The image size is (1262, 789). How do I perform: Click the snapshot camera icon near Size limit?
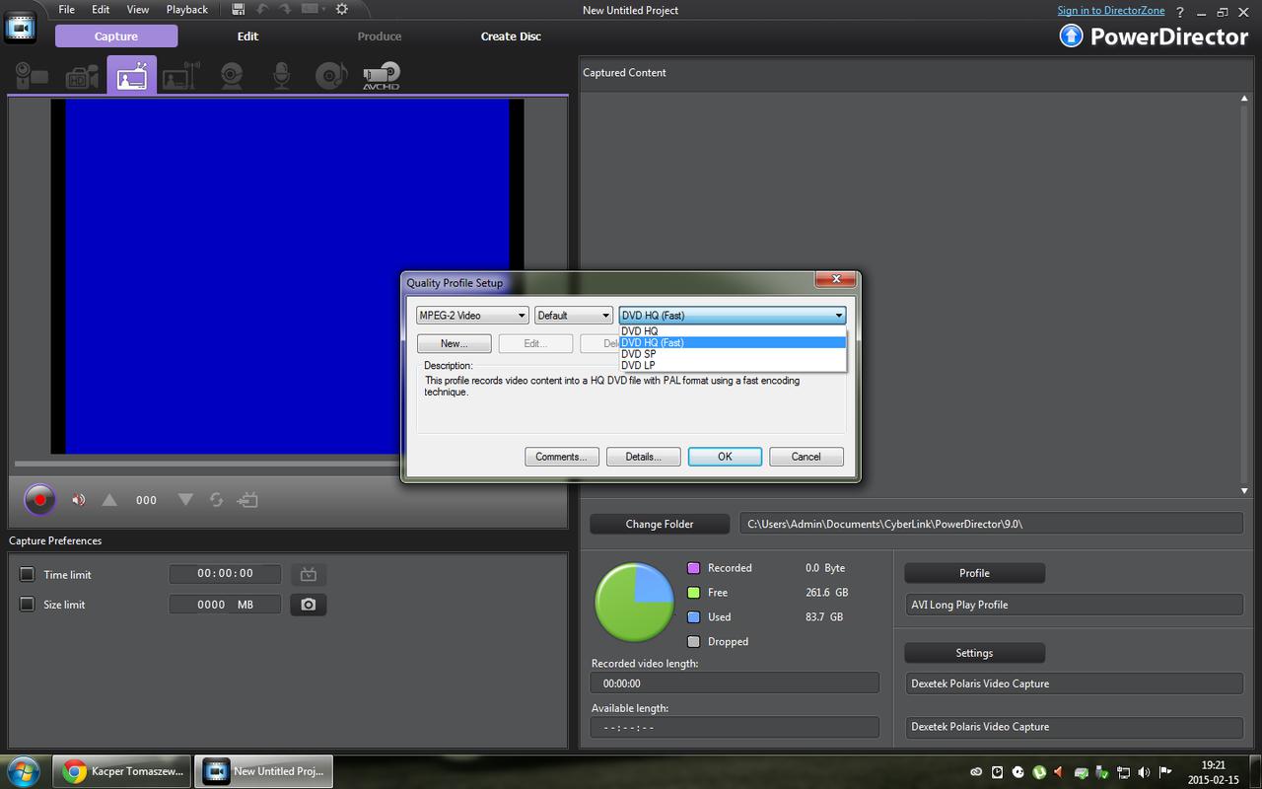(309, 605)
